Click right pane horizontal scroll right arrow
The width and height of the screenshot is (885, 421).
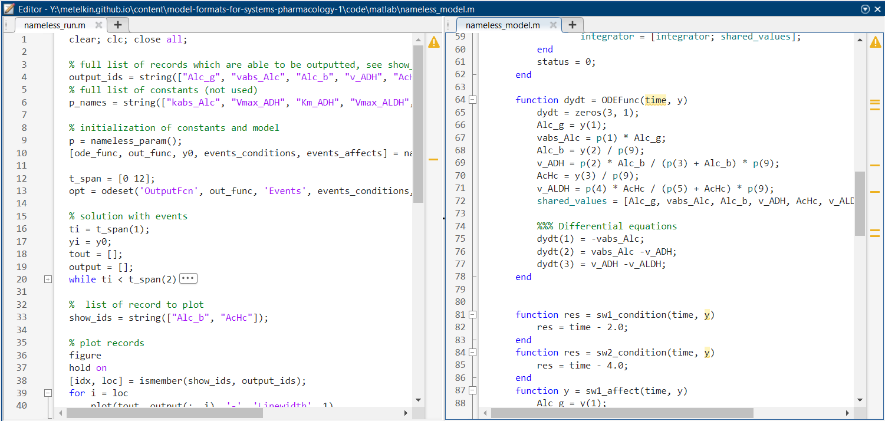848,413
